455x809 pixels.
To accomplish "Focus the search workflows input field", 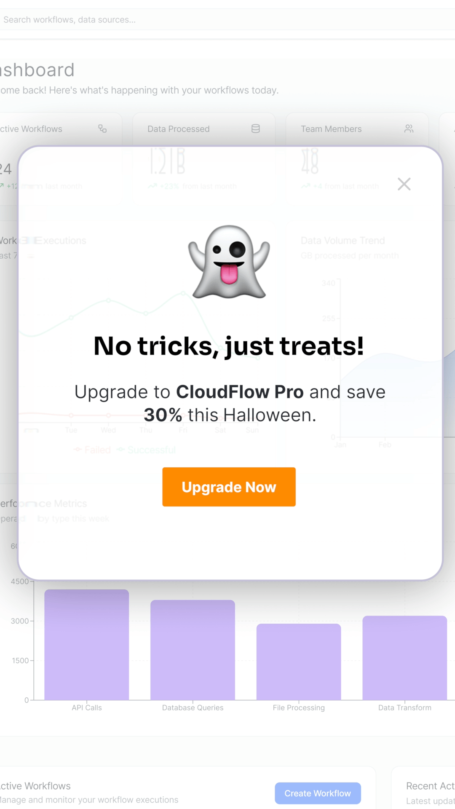I will tap(227, 20).
